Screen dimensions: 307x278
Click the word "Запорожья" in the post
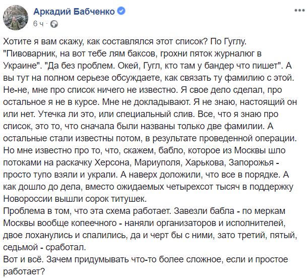pyautogui.click(x=251, y=162)
